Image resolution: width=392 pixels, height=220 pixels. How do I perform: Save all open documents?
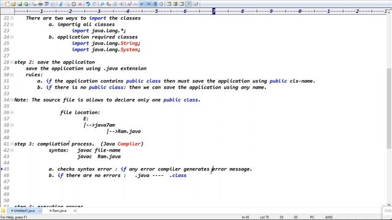(26, 4)
